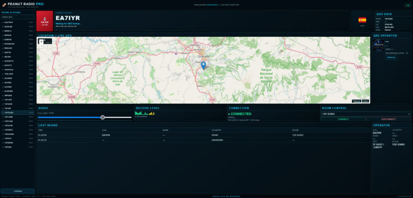Viewport: 413px width, 198px height.
Task: Click the red DISCONNECT button
Action: point(388,119)
